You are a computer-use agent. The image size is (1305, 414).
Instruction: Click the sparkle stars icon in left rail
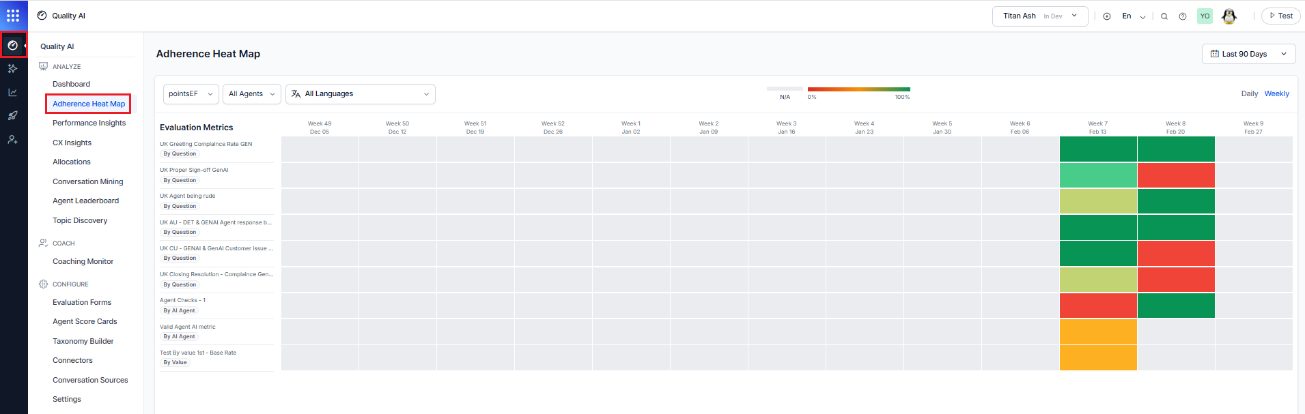coord(12,68)
